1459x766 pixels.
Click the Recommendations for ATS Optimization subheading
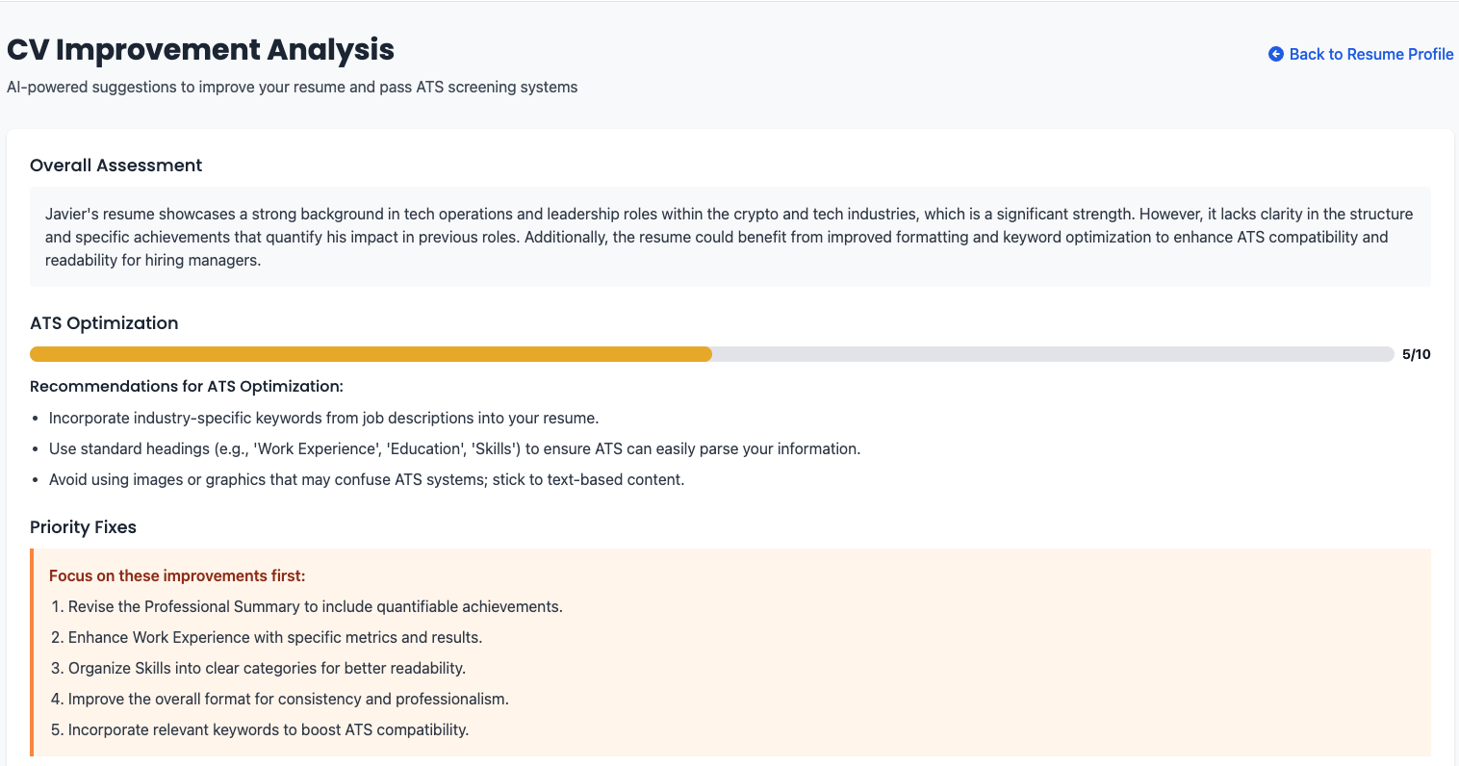click(188, 386)
